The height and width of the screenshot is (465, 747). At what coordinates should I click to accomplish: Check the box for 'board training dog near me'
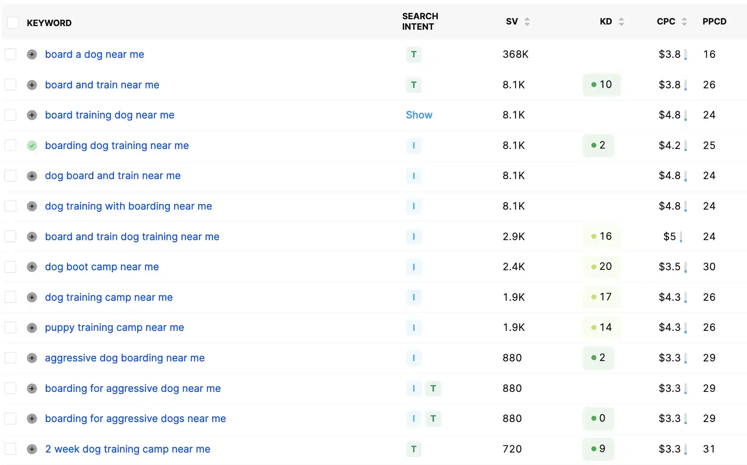point(10,115)
